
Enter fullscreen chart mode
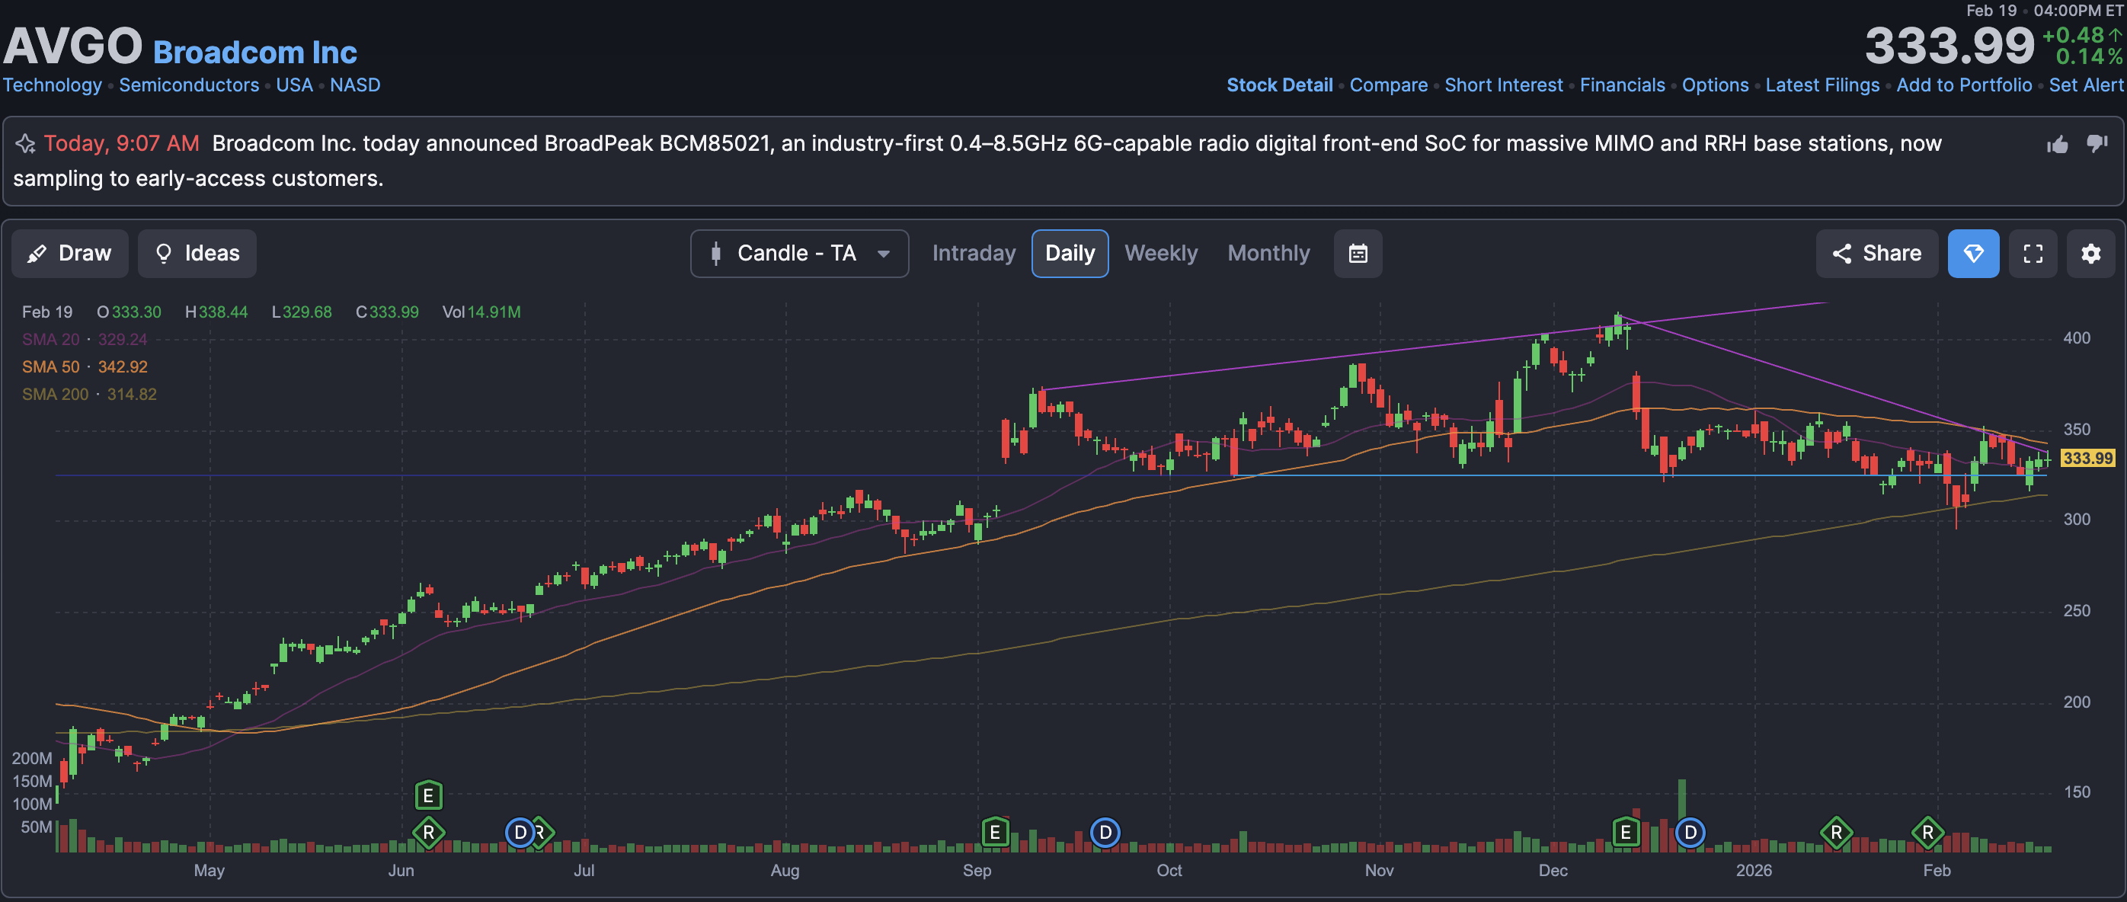click(2033, 254)
